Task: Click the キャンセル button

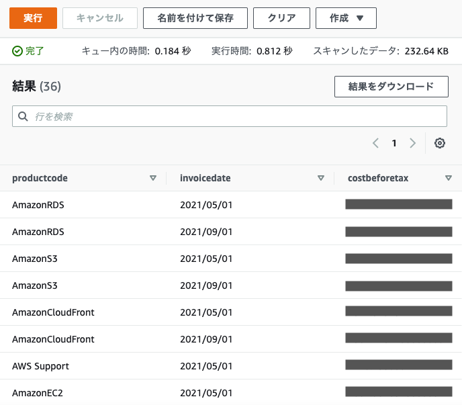Action: (x=100, y=18)
